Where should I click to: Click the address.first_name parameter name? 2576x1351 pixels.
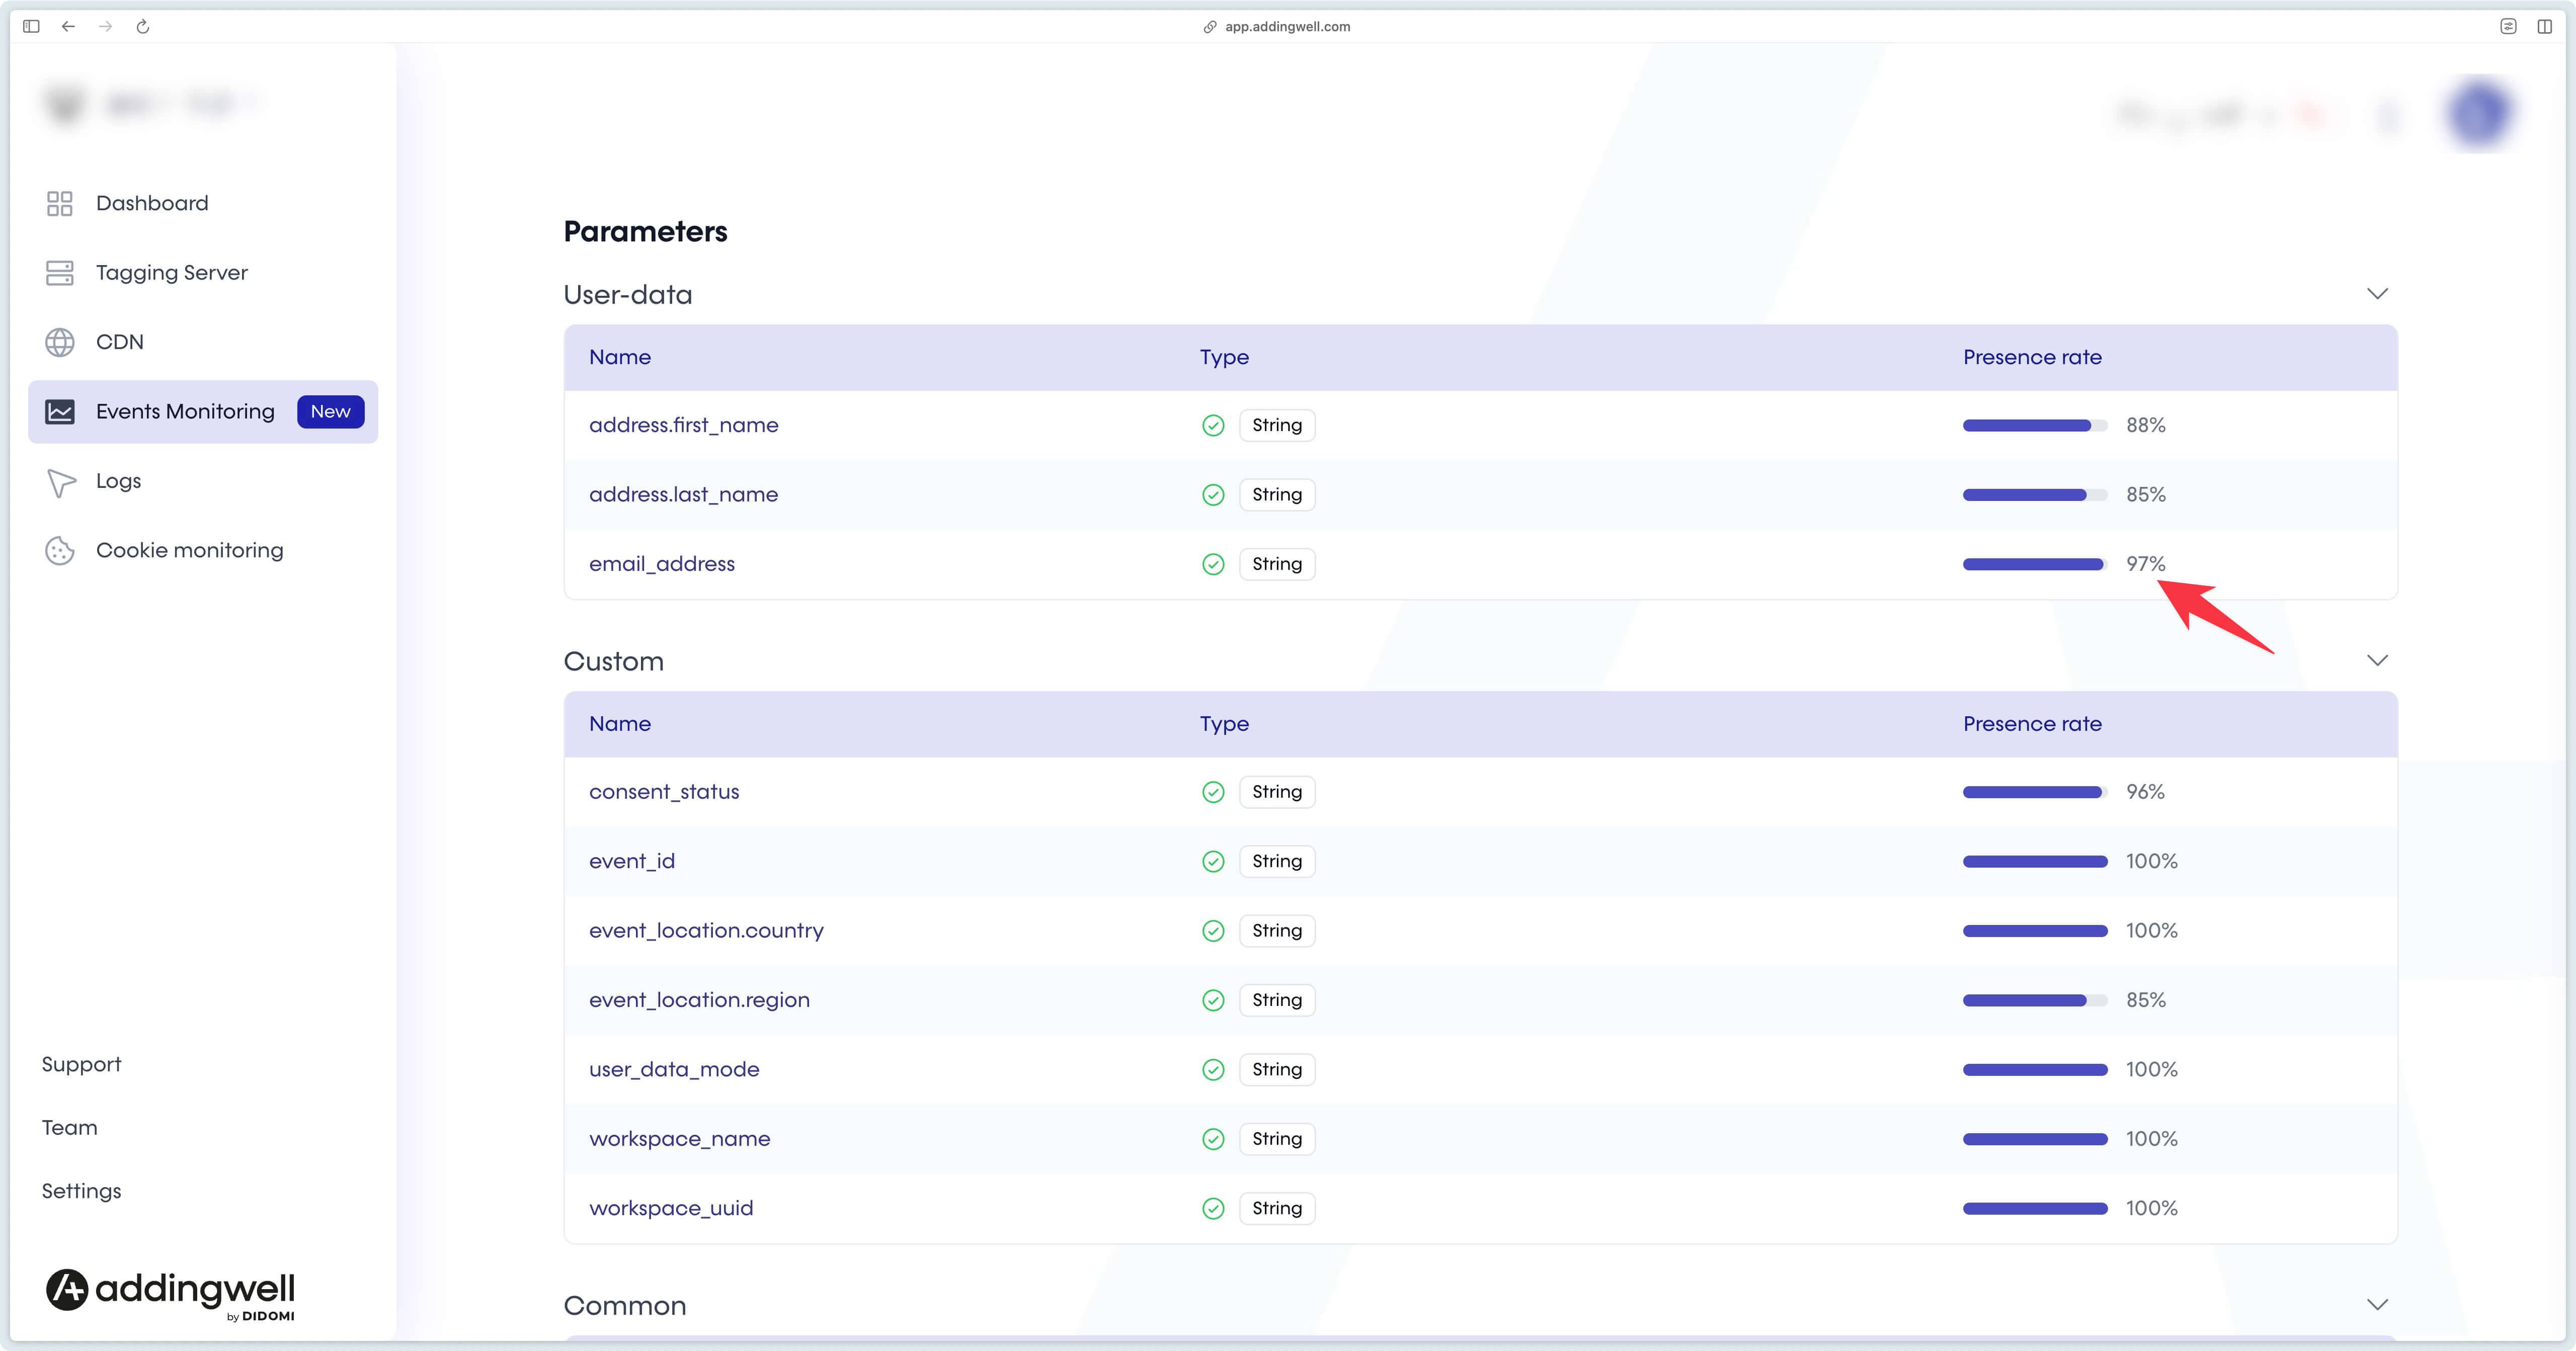click(684, 426)
